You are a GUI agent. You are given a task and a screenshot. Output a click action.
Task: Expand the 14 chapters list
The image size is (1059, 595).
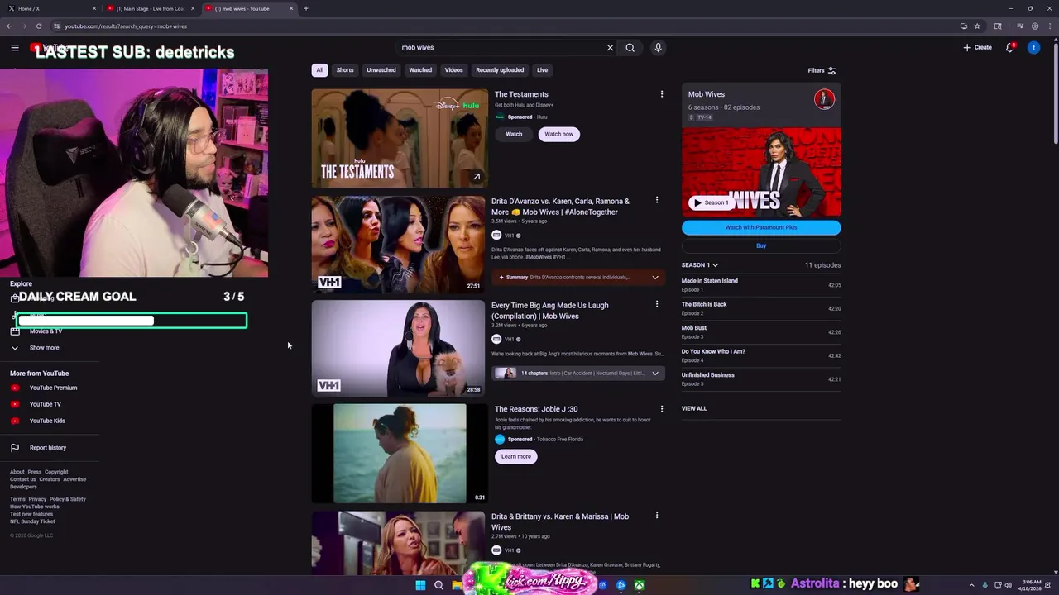point(578,374)
